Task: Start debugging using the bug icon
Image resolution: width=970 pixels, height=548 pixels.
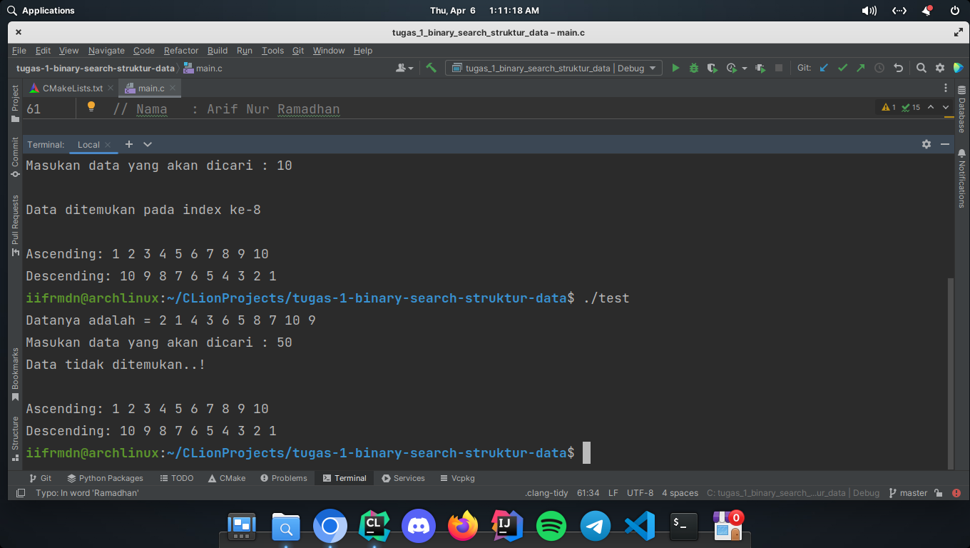Action: (693, 68)
